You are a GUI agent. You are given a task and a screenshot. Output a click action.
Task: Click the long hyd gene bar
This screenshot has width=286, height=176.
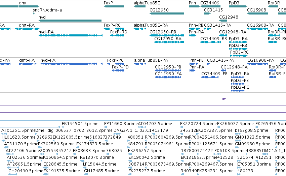pyautogui.click(x=70, y=21)
